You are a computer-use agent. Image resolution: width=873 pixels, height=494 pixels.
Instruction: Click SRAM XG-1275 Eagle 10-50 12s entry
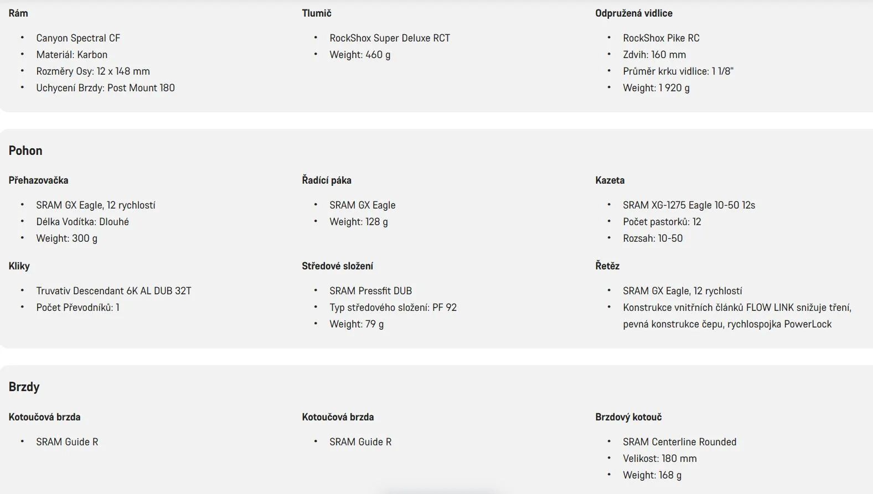689,205
